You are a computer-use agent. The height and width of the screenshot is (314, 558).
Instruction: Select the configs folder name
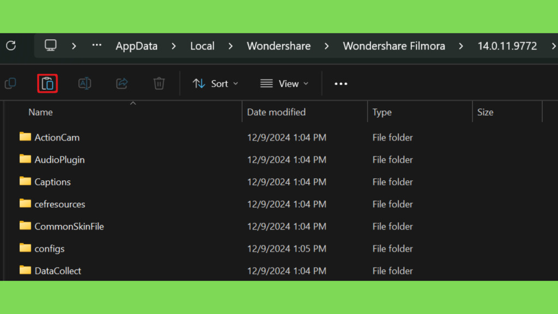click(x=50, y=249)
